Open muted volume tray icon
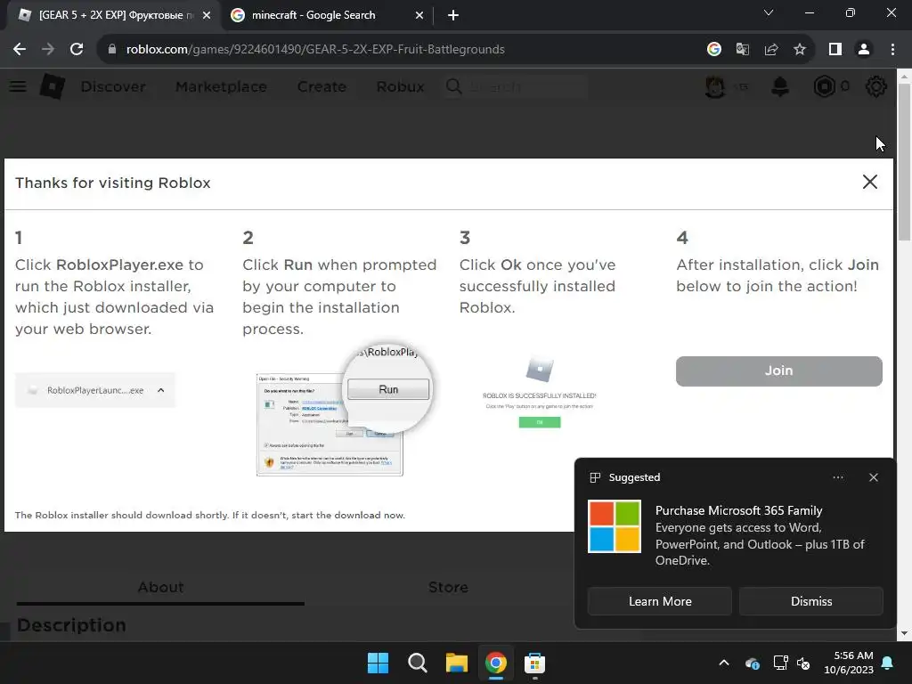The height and width of the screenshot is (684, 912). coord(804,663)
